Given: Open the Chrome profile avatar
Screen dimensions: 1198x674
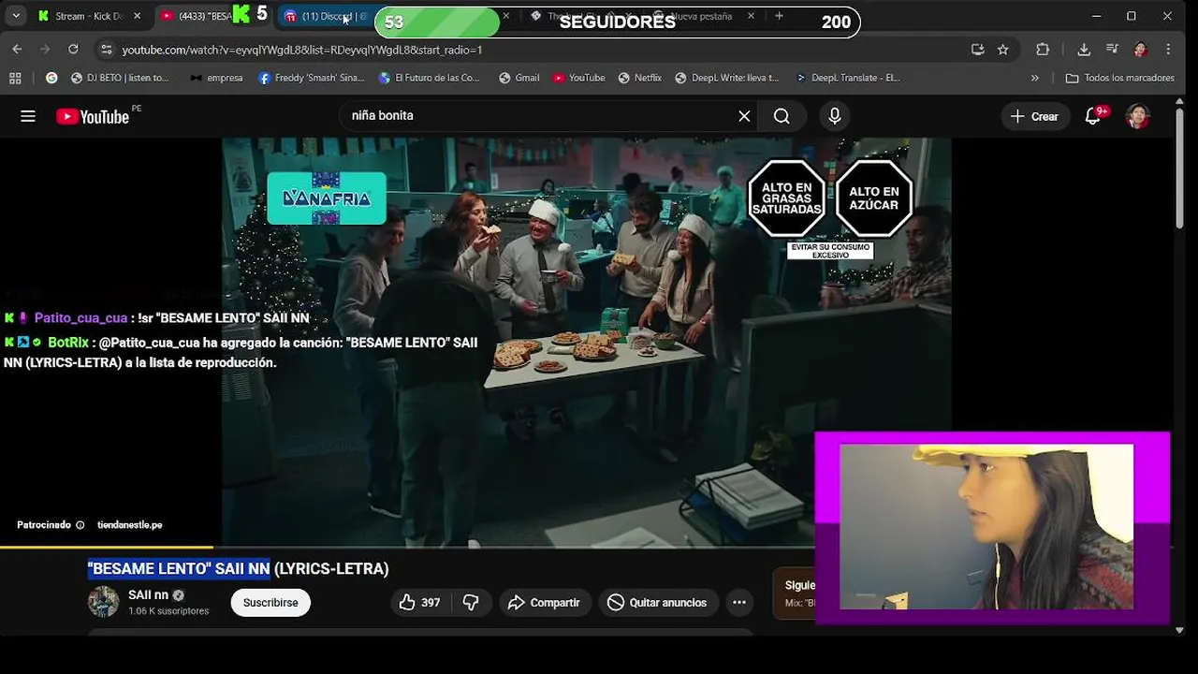Looking at the screenshot, I should click(1140, 50).
